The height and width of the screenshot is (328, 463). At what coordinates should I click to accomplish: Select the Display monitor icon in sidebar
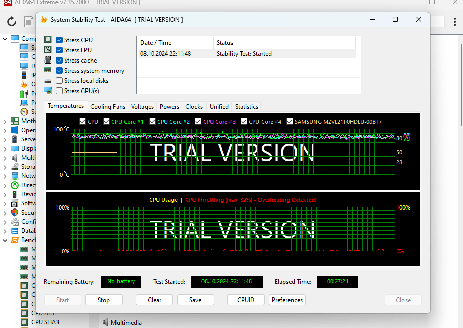coord(15,148)
